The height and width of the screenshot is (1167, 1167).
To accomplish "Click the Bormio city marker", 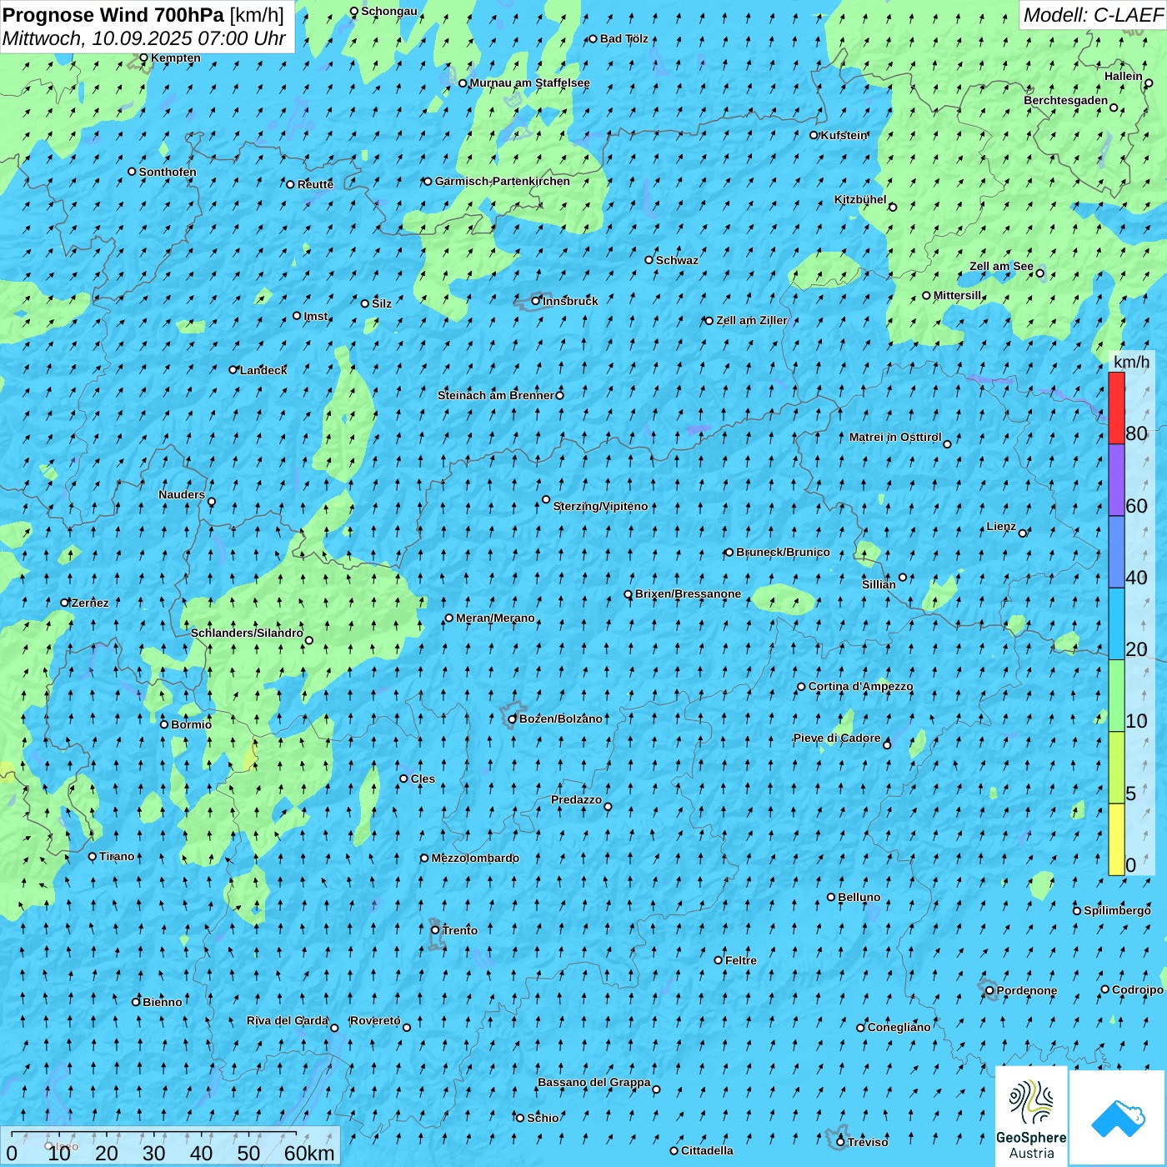I will (x=164, y=724).
